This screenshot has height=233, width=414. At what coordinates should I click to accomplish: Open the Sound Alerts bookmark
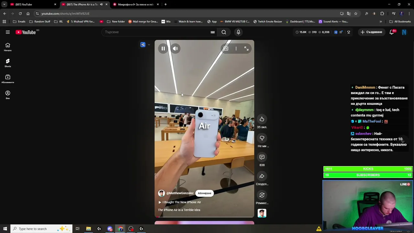(333, 22)
